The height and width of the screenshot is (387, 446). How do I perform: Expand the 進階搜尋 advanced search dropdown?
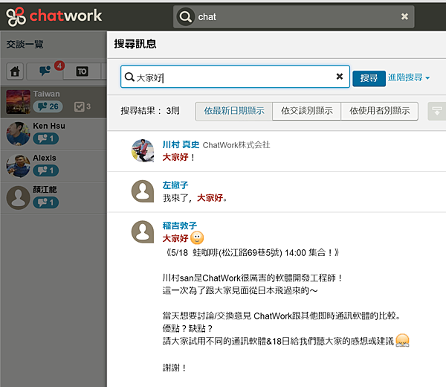(x=409, y=77)
